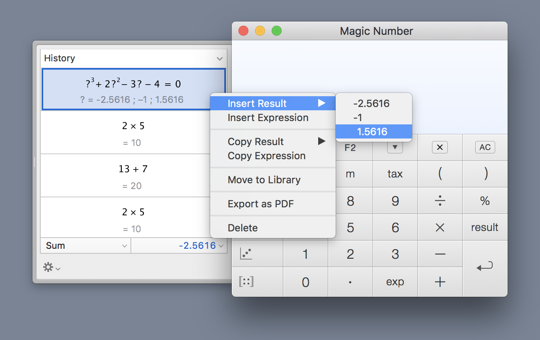This screenshot has height=340, width=540.
Task: Click the F2 key
Action: [x=350, y=148]
